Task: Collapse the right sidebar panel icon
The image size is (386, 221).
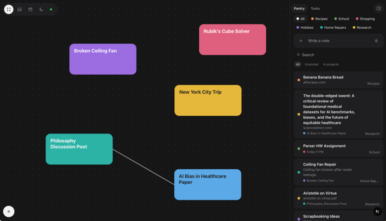Action: point(378,8)
